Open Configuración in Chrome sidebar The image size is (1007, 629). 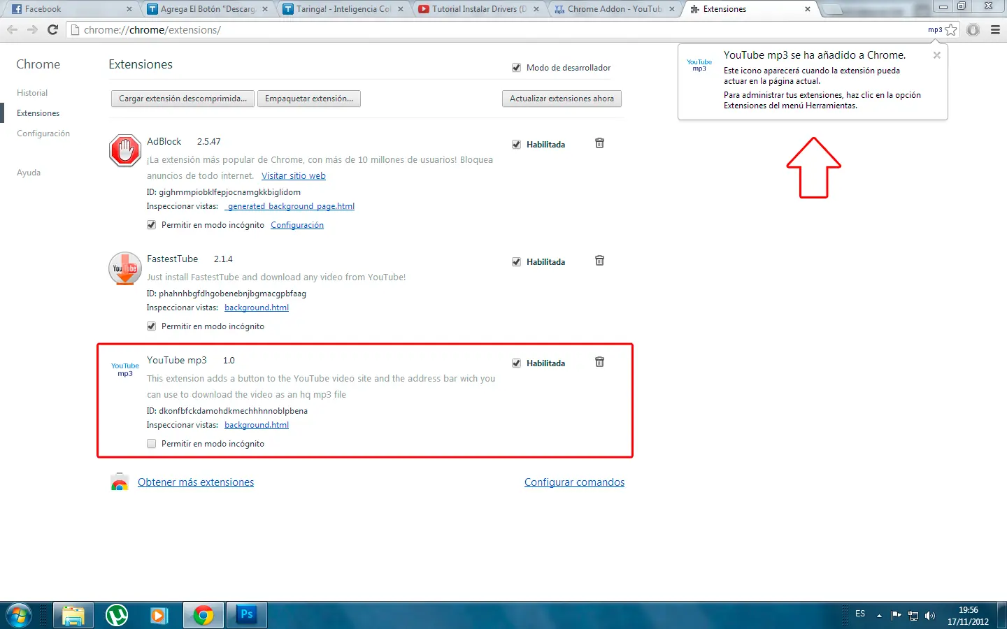43,133
